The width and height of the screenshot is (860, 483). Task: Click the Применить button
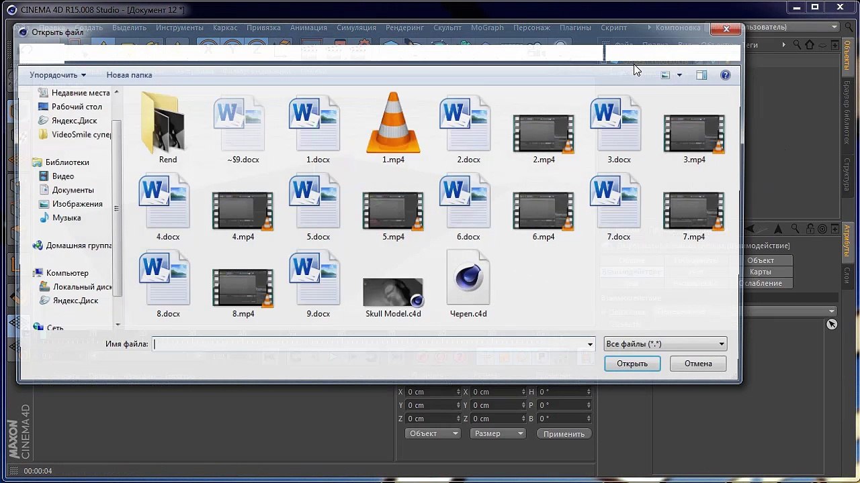pos(564,434)
